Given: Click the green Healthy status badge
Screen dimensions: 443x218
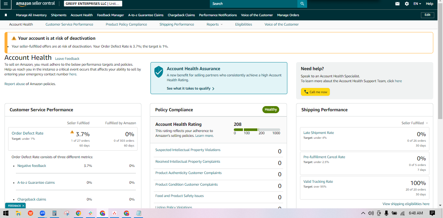Looking at the screenshot, I should coord(271,110).
